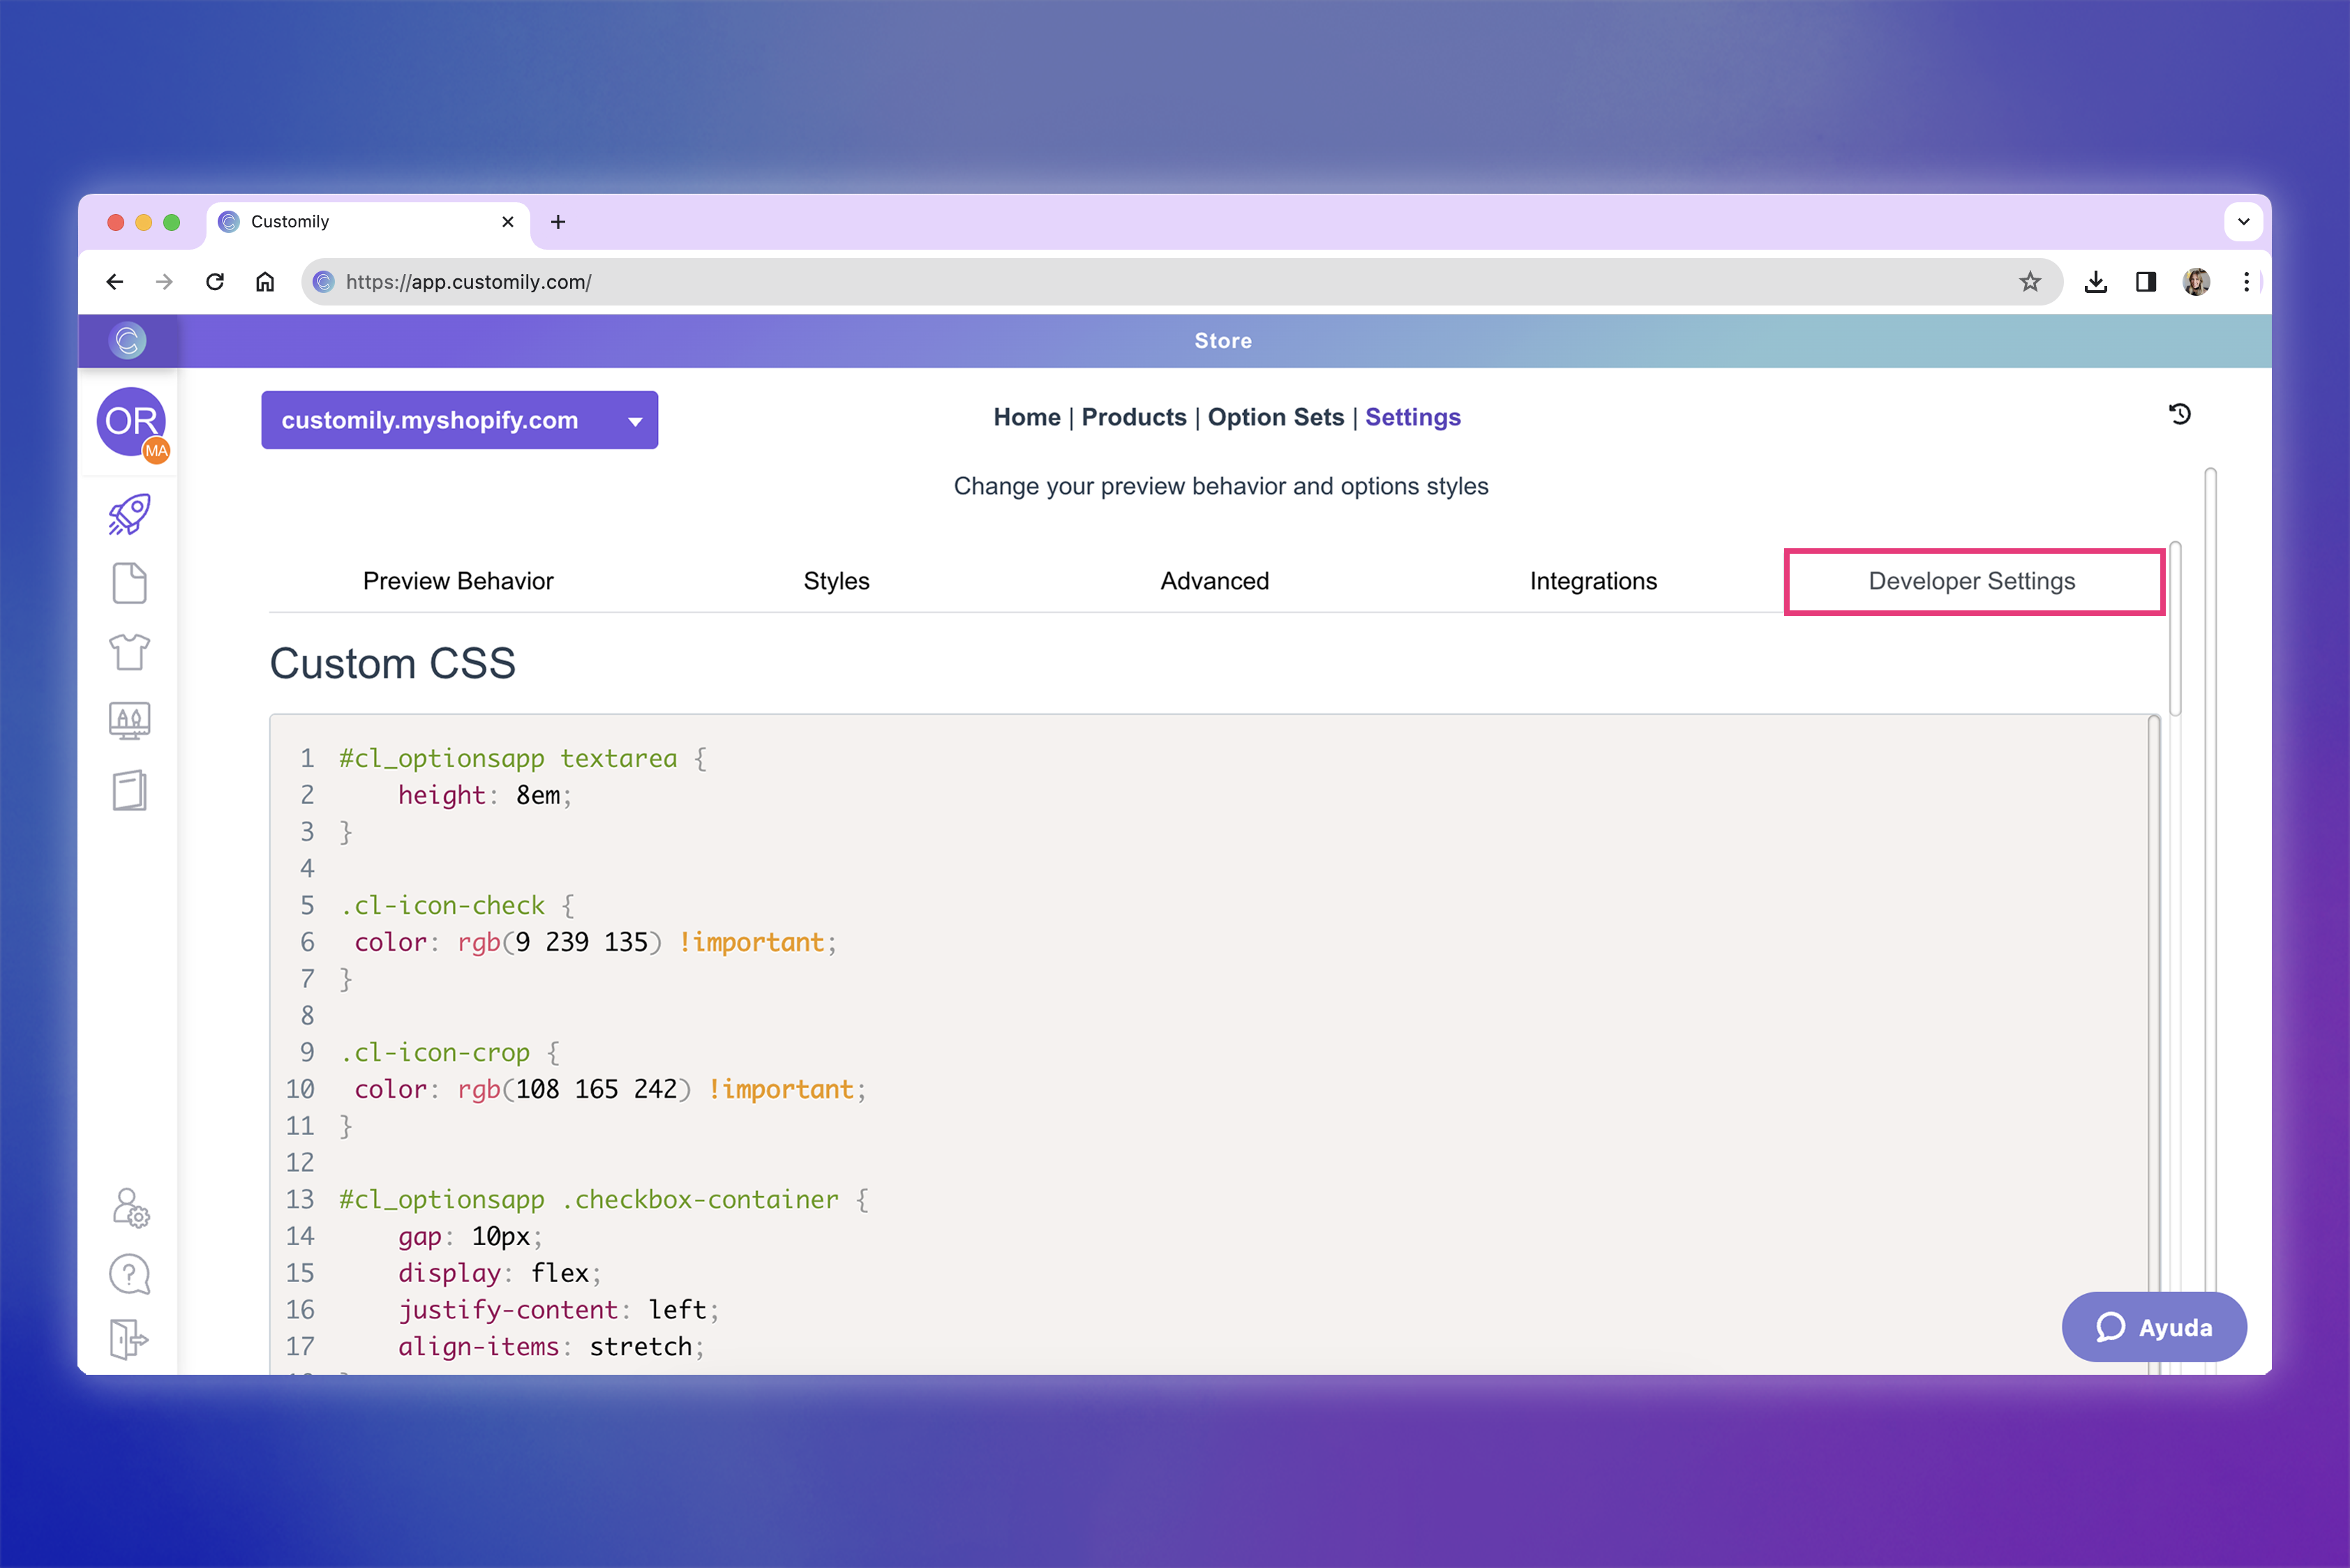Viewport: 2350px width, 1568px height.
Task: Open the history clock icon
Action: click(2180, 414)
